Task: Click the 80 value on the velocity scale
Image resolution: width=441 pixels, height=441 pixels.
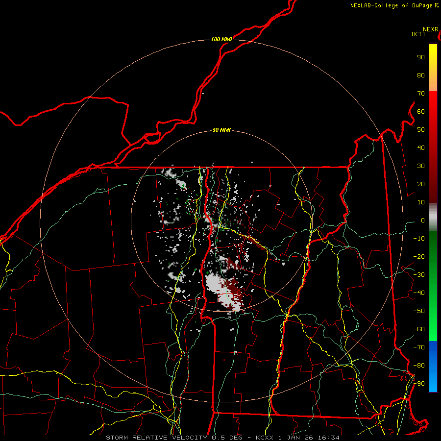Action: 421,75
